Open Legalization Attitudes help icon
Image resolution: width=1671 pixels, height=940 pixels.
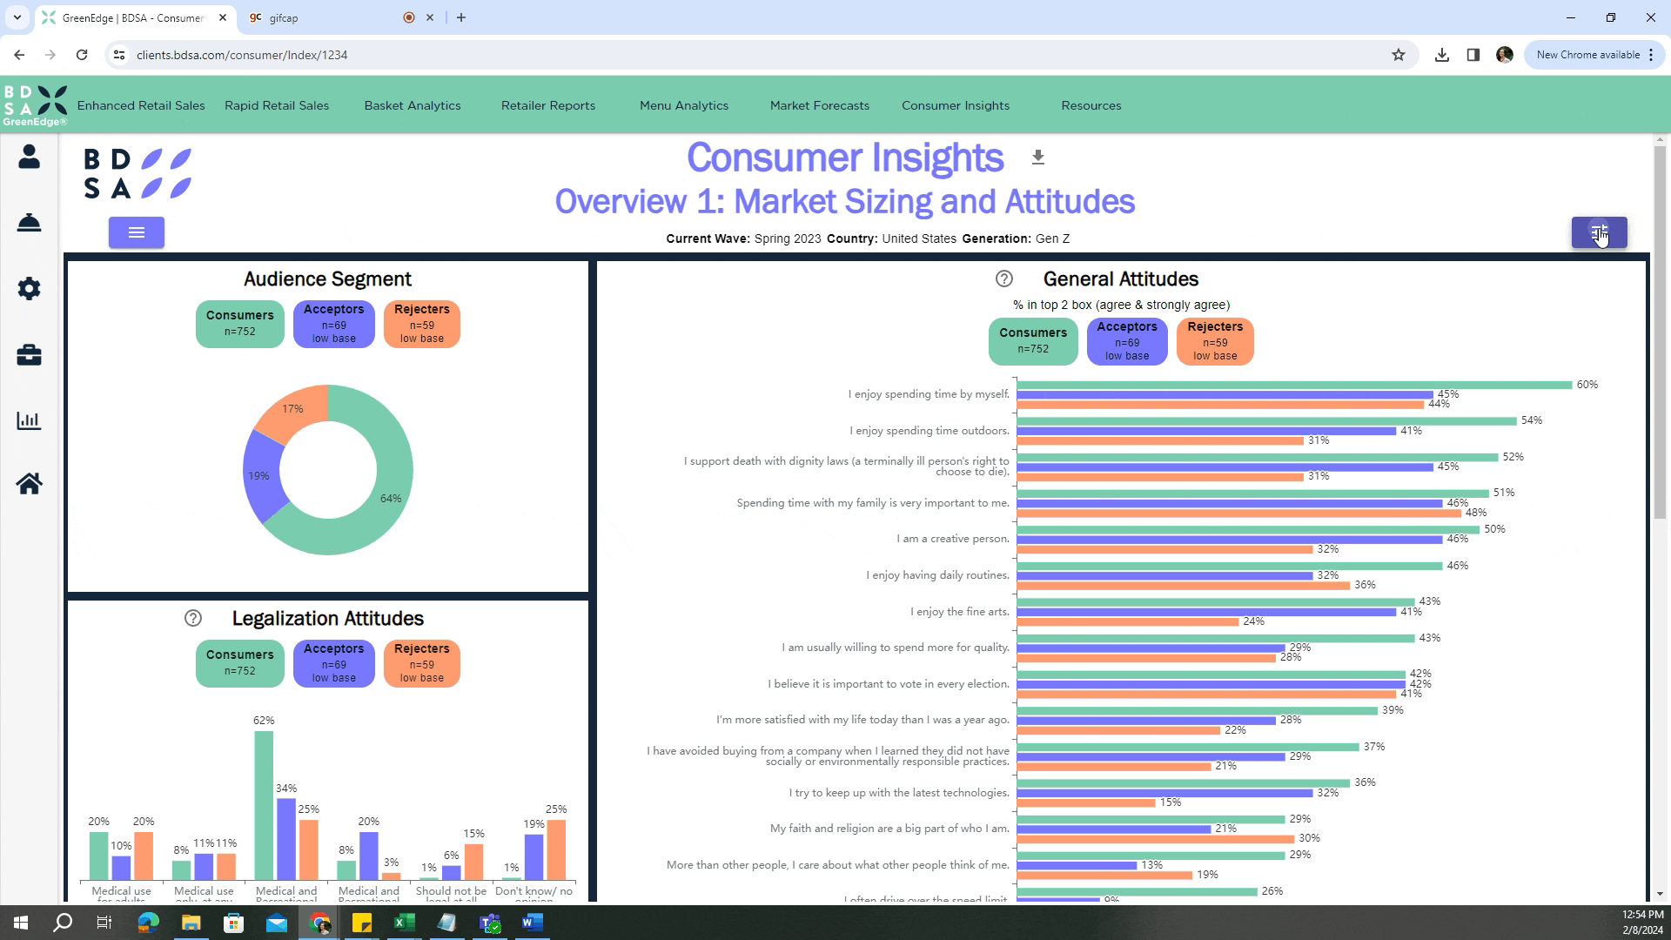193,618
